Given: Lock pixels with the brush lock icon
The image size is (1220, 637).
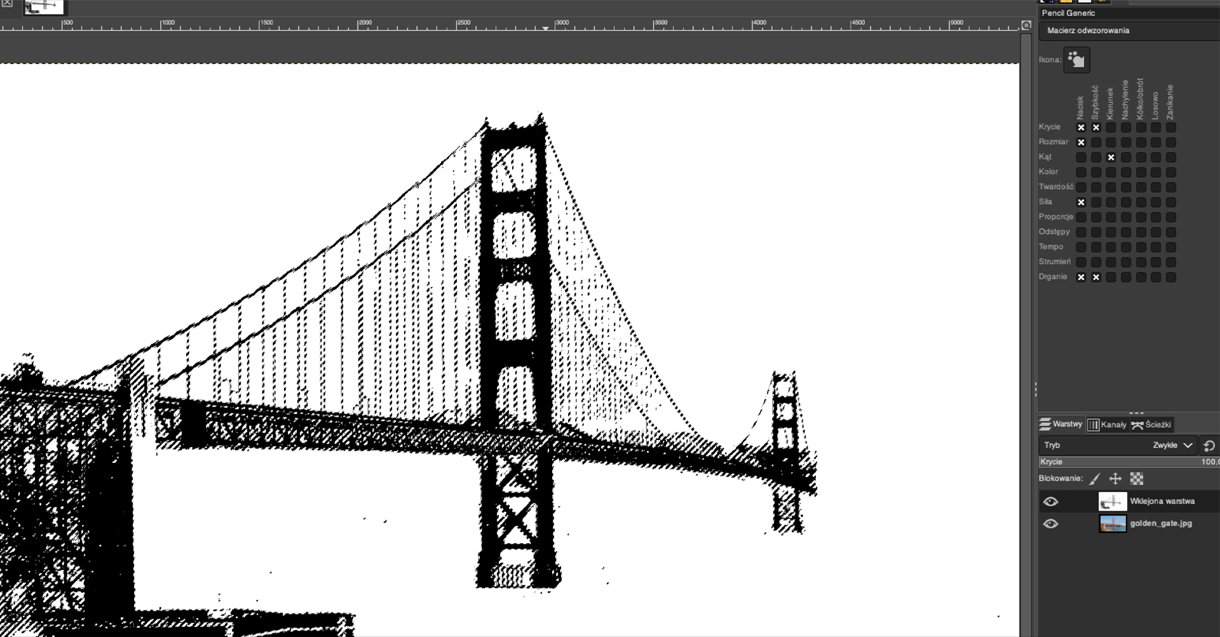Looking at the screenshot, I should [1095, 479].
